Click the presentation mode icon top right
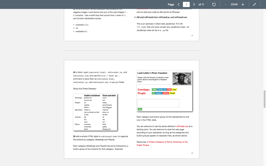266x166 pixels. pos(254,4)
